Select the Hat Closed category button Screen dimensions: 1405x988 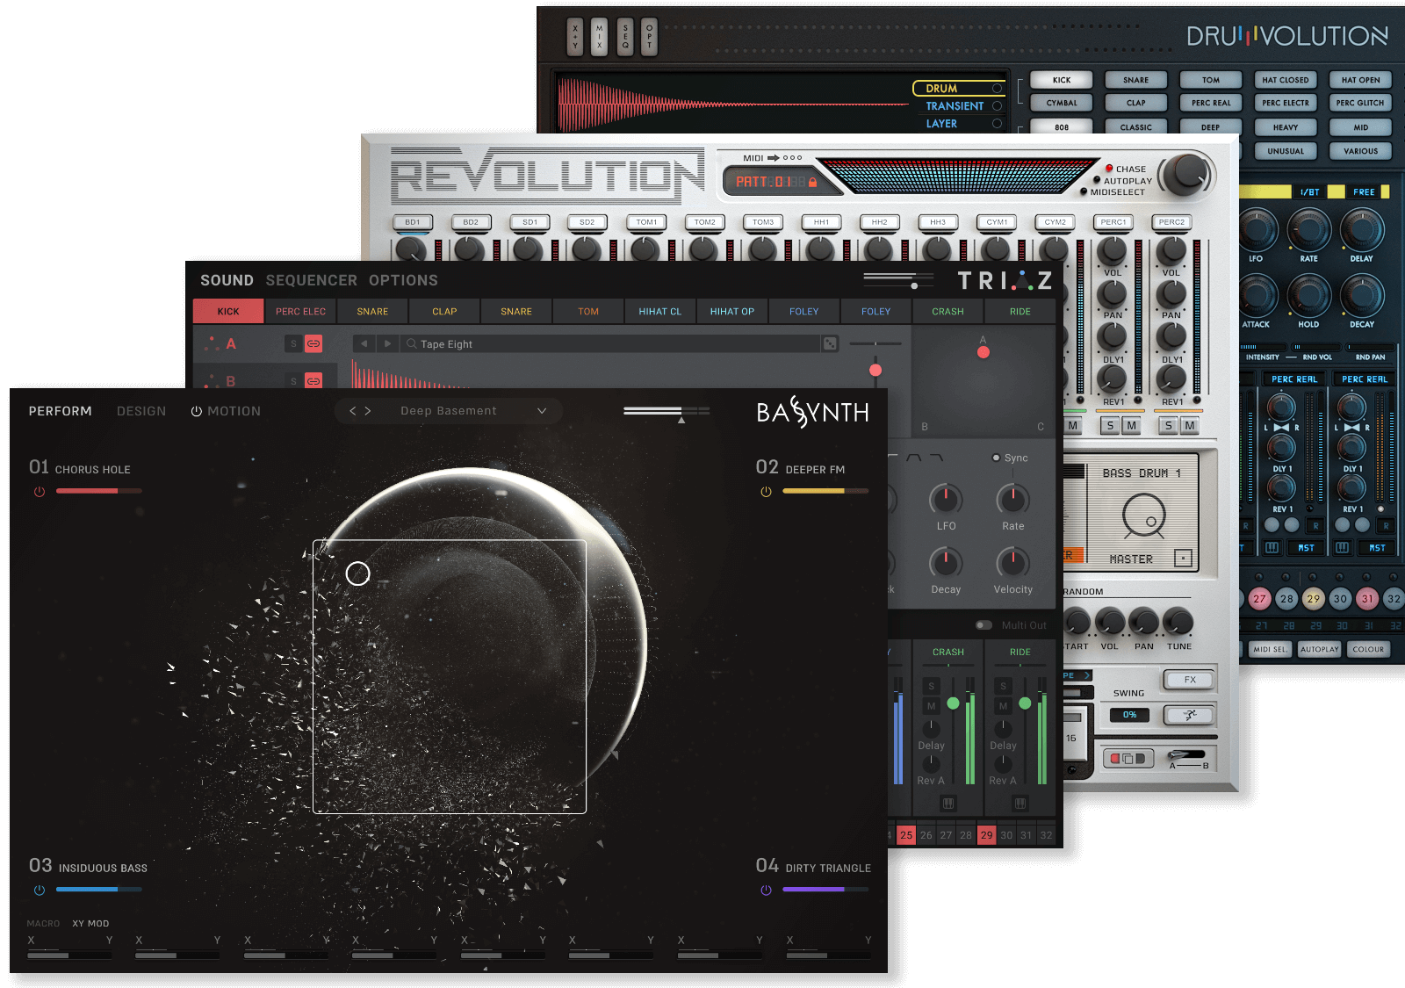pos(1285,80)
